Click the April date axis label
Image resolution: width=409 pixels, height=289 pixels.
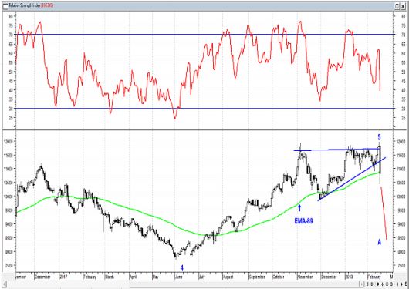tap(133, 277)
